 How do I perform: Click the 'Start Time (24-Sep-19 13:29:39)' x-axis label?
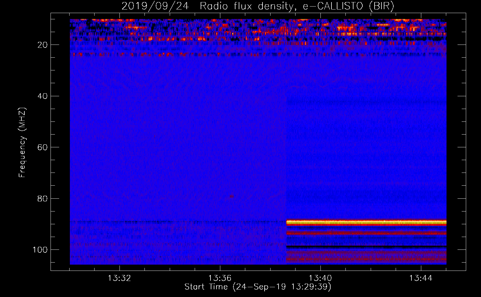tap(258, 287)
